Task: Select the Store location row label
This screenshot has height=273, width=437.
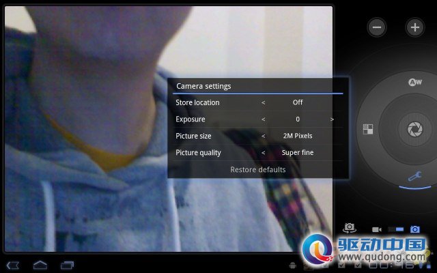Action: coord(197,102)
